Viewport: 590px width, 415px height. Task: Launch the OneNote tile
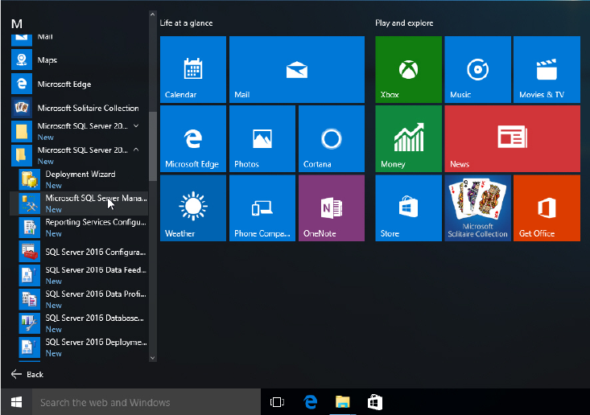click(x=331, y=207)
